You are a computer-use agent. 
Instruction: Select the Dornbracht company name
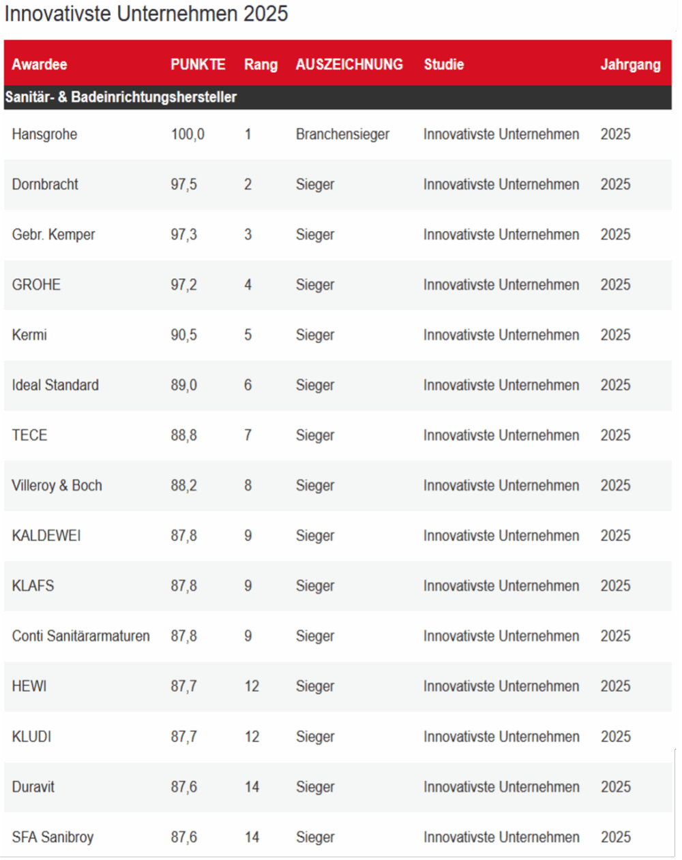45,185
